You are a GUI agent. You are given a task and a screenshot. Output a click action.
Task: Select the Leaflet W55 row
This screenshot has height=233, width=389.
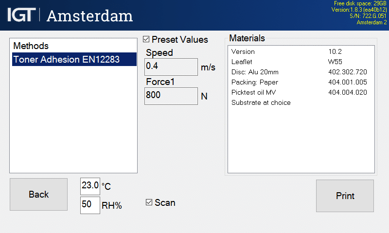click(301, 62)
